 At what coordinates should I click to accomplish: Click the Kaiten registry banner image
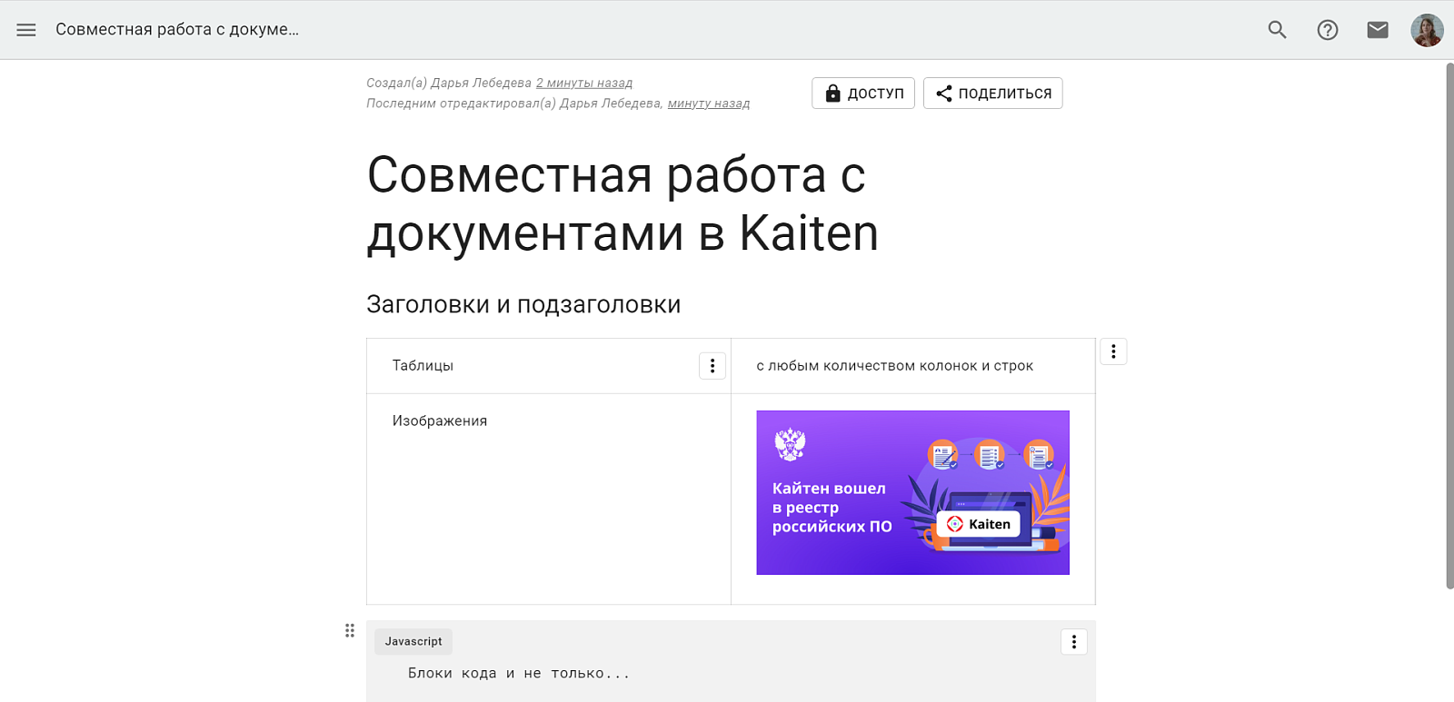pos(912,492)
